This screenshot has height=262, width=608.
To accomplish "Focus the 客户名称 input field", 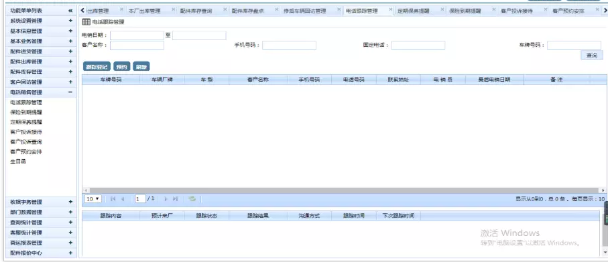I will 137,45.
